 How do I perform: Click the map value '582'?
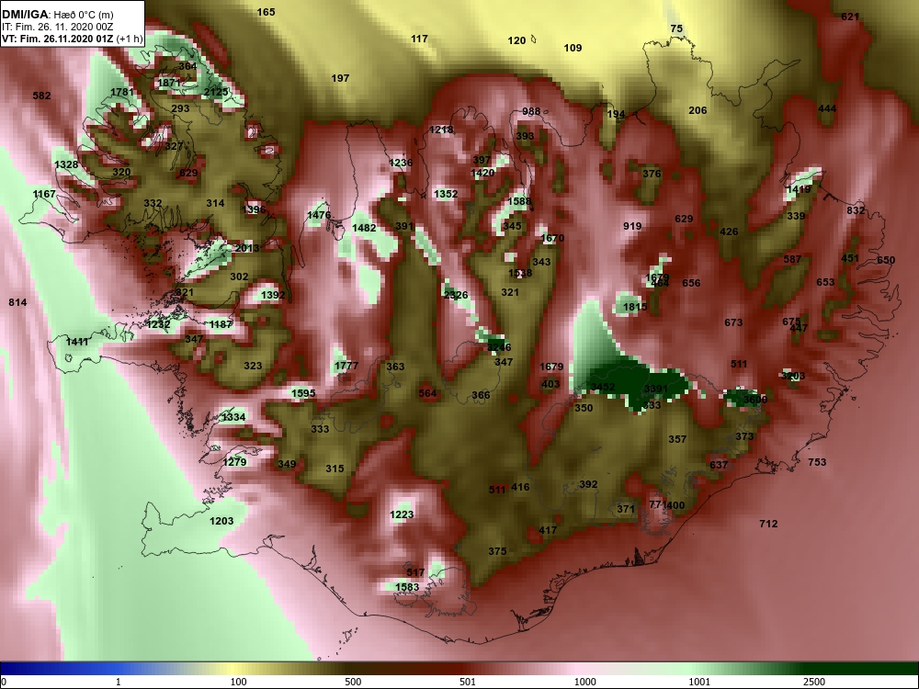coord(41,96)
